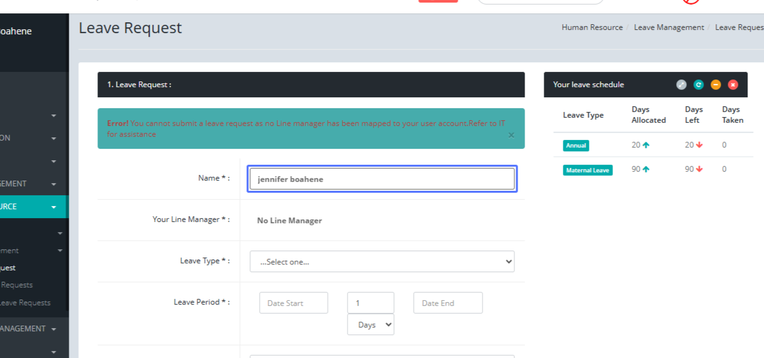Click red down arrow in Maternal Leave row

click(699, 169)
